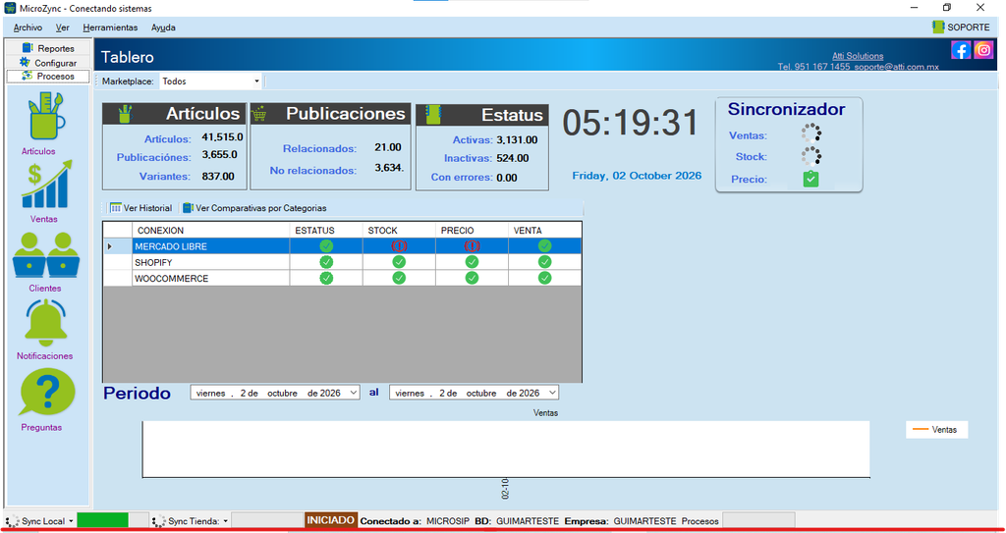This screenshot has width=1006, height=533.
Task: Open the Artículos sidebar icon
Action: [46, 116]
